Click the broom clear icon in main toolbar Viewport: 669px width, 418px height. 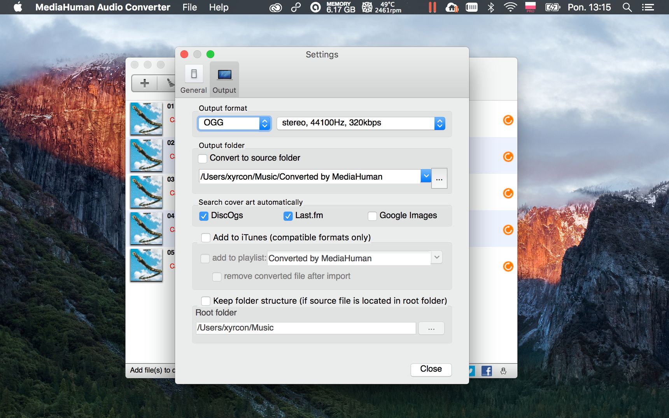pyautogui.click(x=170, y=83)
